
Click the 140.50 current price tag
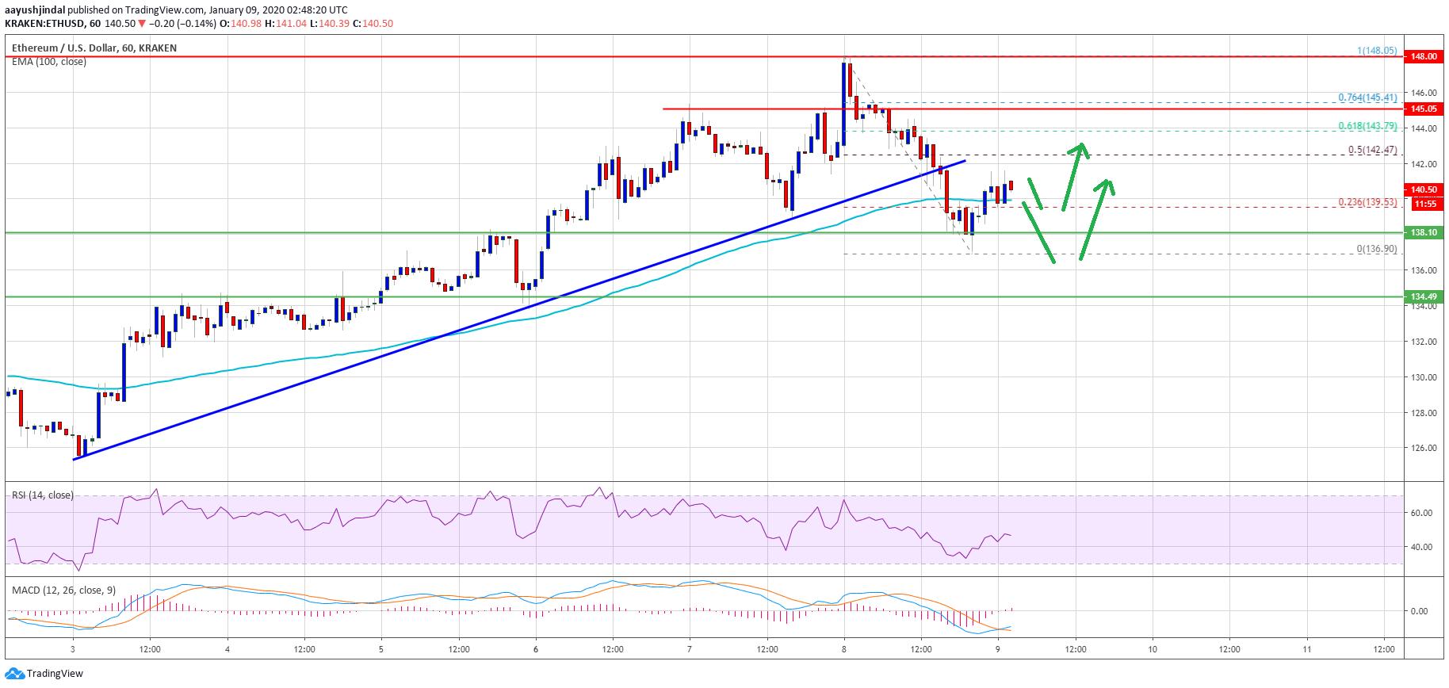pos(1423,189)
